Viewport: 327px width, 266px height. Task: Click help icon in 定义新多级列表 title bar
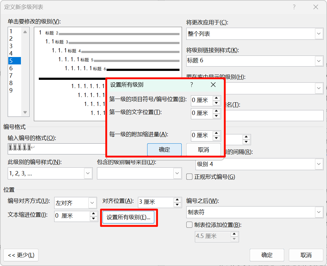(x=294, y=7)
